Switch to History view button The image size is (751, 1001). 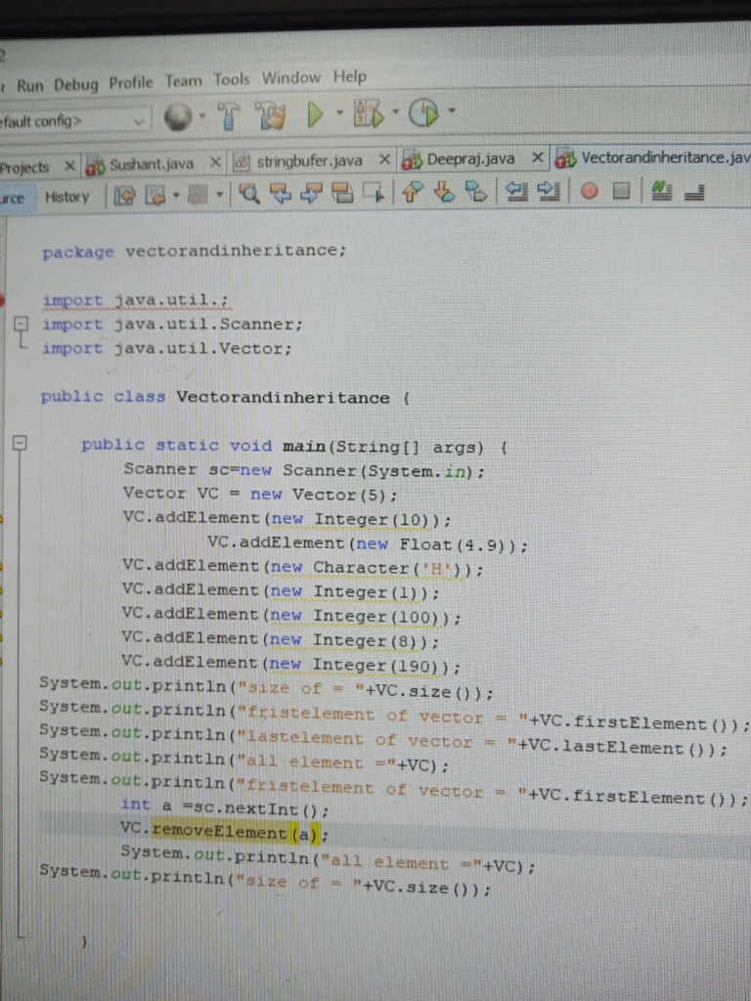[66, 196]
